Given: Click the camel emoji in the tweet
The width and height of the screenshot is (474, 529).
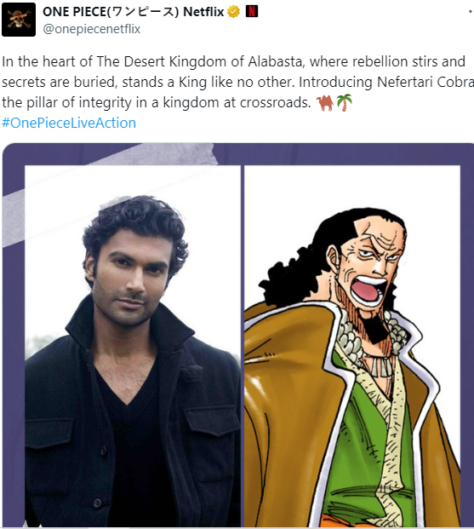Looking at the screenshot, I should (x=325, y=103).
